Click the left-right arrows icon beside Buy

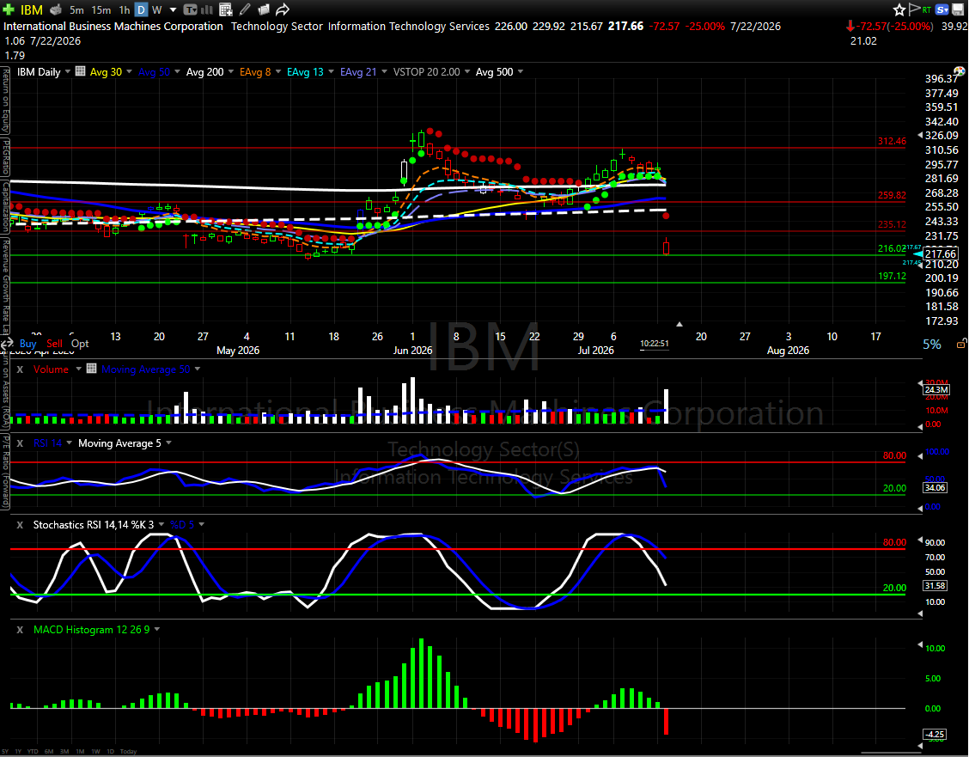(x=7, y=344)
